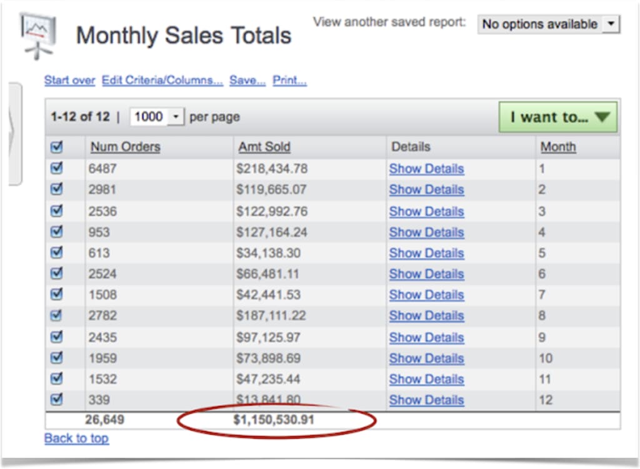Click the Save... link
Image resolution: width=640 pixels, height=469 pixels.
[x=247, y=81]
